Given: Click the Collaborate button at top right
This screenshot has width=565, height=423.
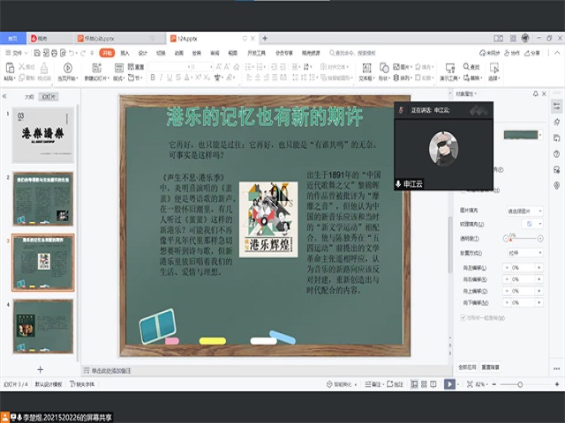Looking at the screenshot, I should pyautogui.click(x=512, y=53).
